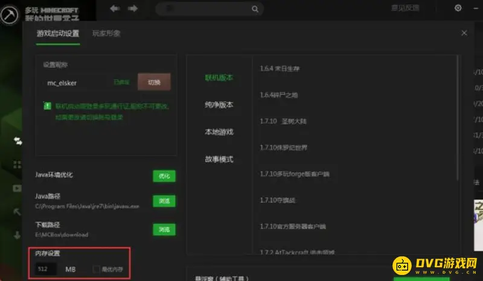The width and height of the screenshot is (483, 281).
Task: Click the forward arrow in top bar
Action: 133,8
